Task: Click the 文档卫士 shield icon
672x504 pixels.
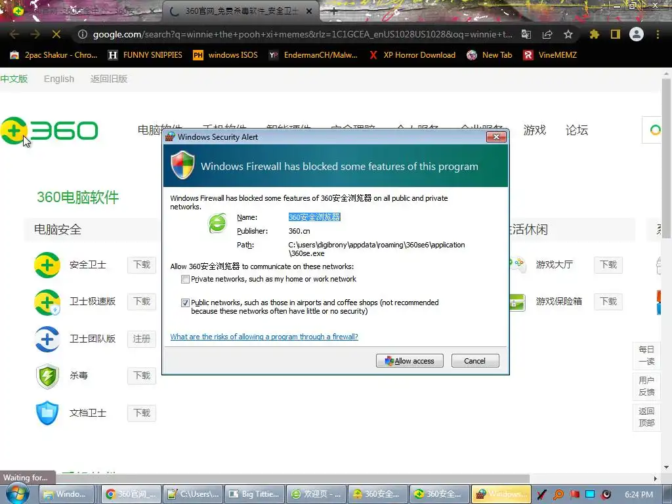Action: [47, 413]
